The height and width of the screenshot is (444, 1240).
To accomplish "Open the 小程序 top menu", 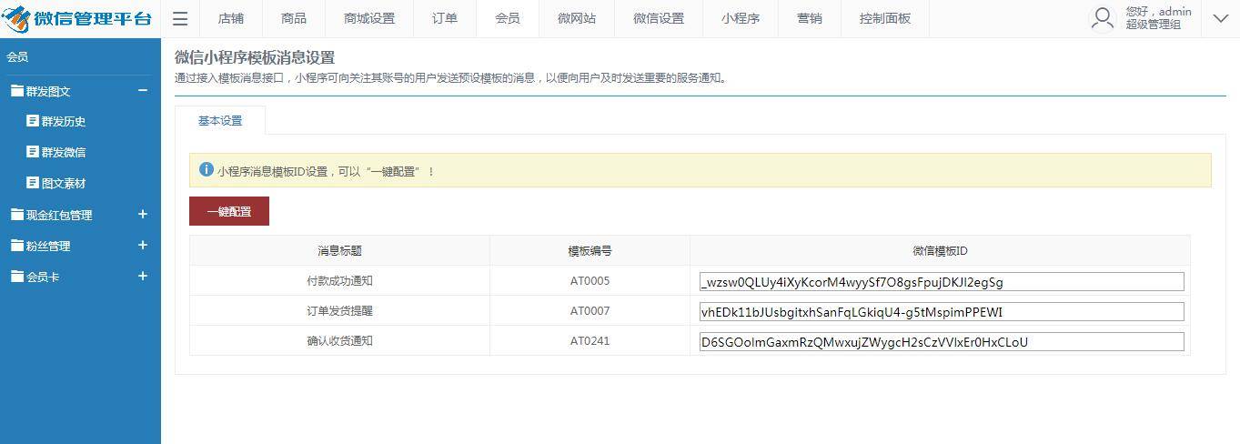I will click(741, 18).
